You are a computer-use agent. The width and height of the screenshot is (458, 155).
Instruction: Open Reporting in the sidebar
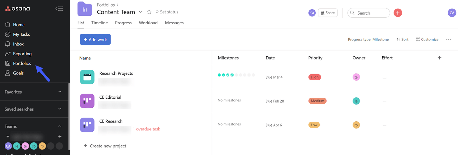point(22,54)
